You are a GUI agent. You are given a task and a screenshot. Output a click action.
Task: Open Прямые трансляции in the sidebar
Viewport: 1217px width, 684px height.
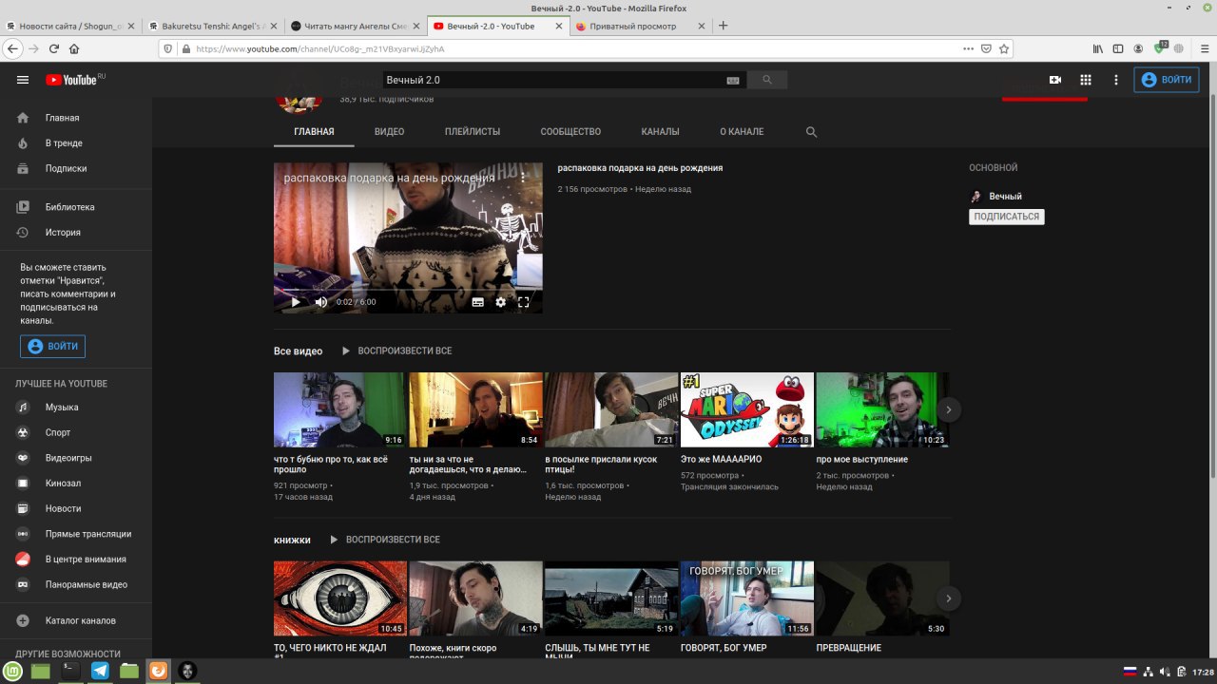(x=76, y=534)
